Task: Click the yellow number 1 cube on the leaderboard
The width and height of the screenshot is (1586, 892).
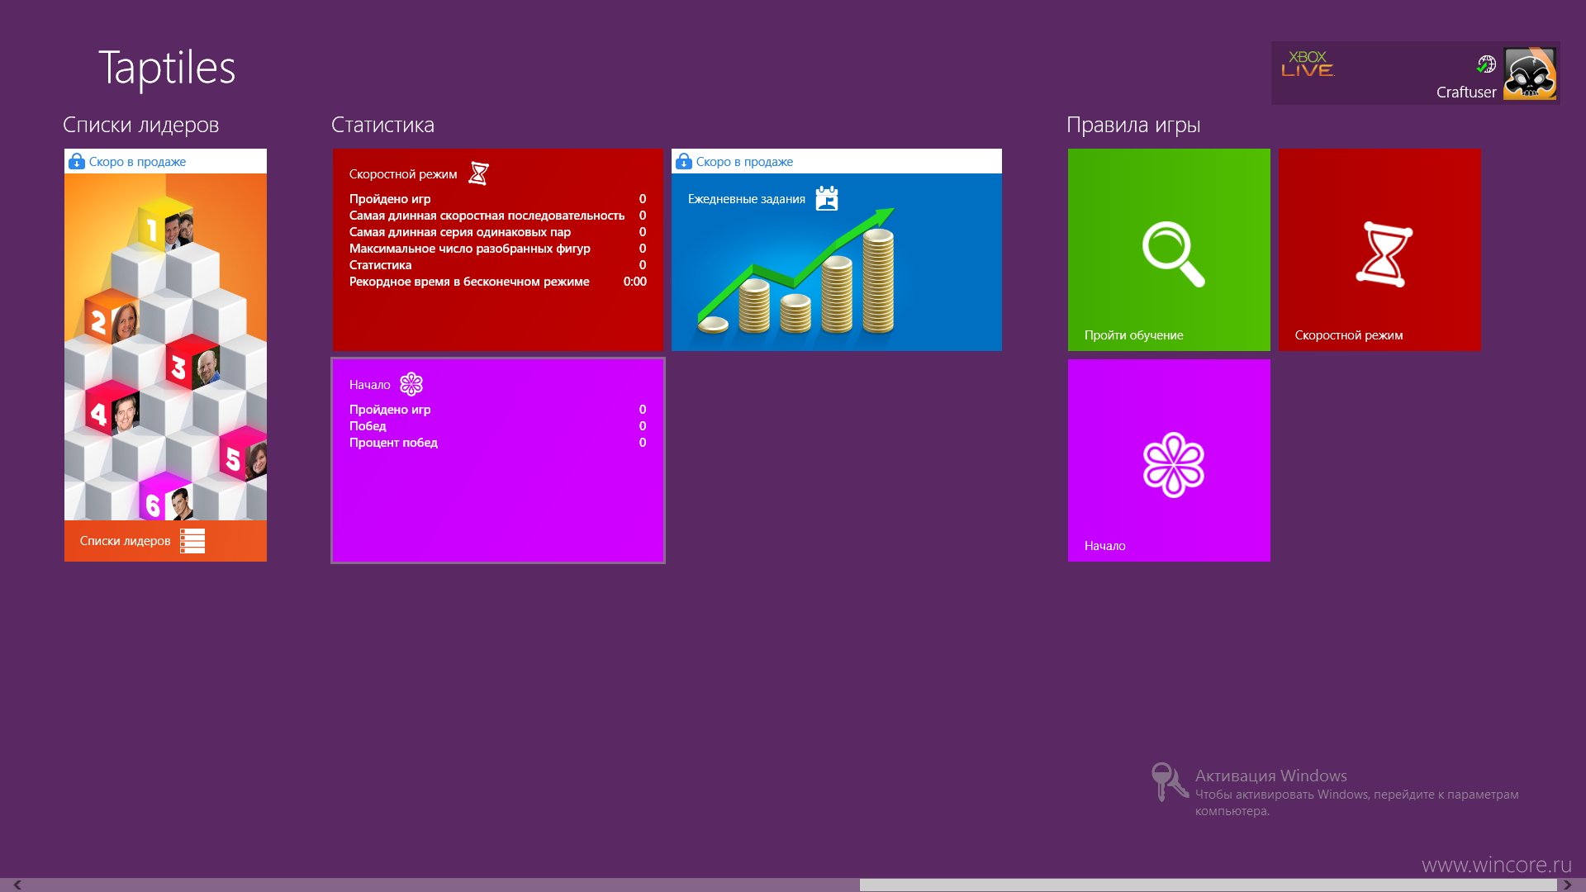Action: [x=165, y=223]
